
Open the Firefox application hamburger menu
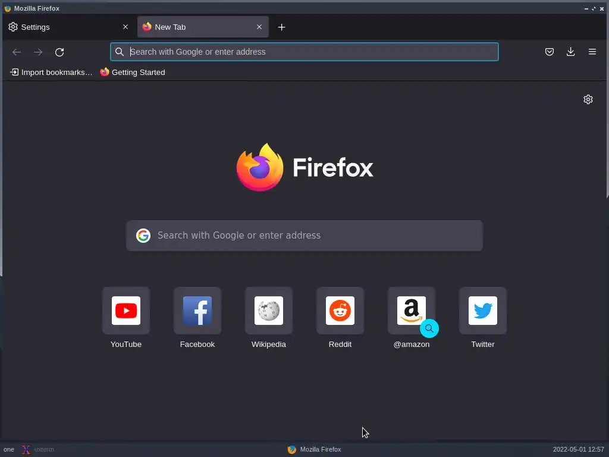(592, 52)
